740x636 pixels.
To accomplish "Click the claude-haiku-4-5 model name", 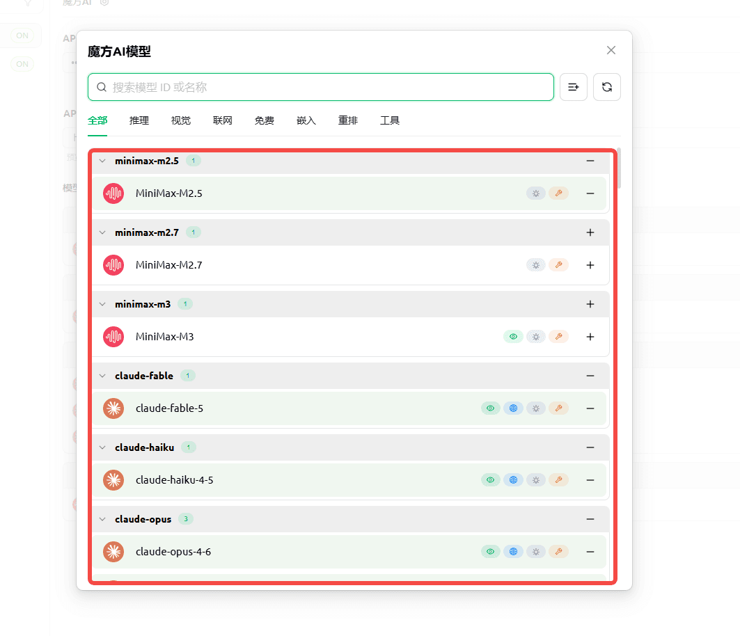I will point(175,480).
